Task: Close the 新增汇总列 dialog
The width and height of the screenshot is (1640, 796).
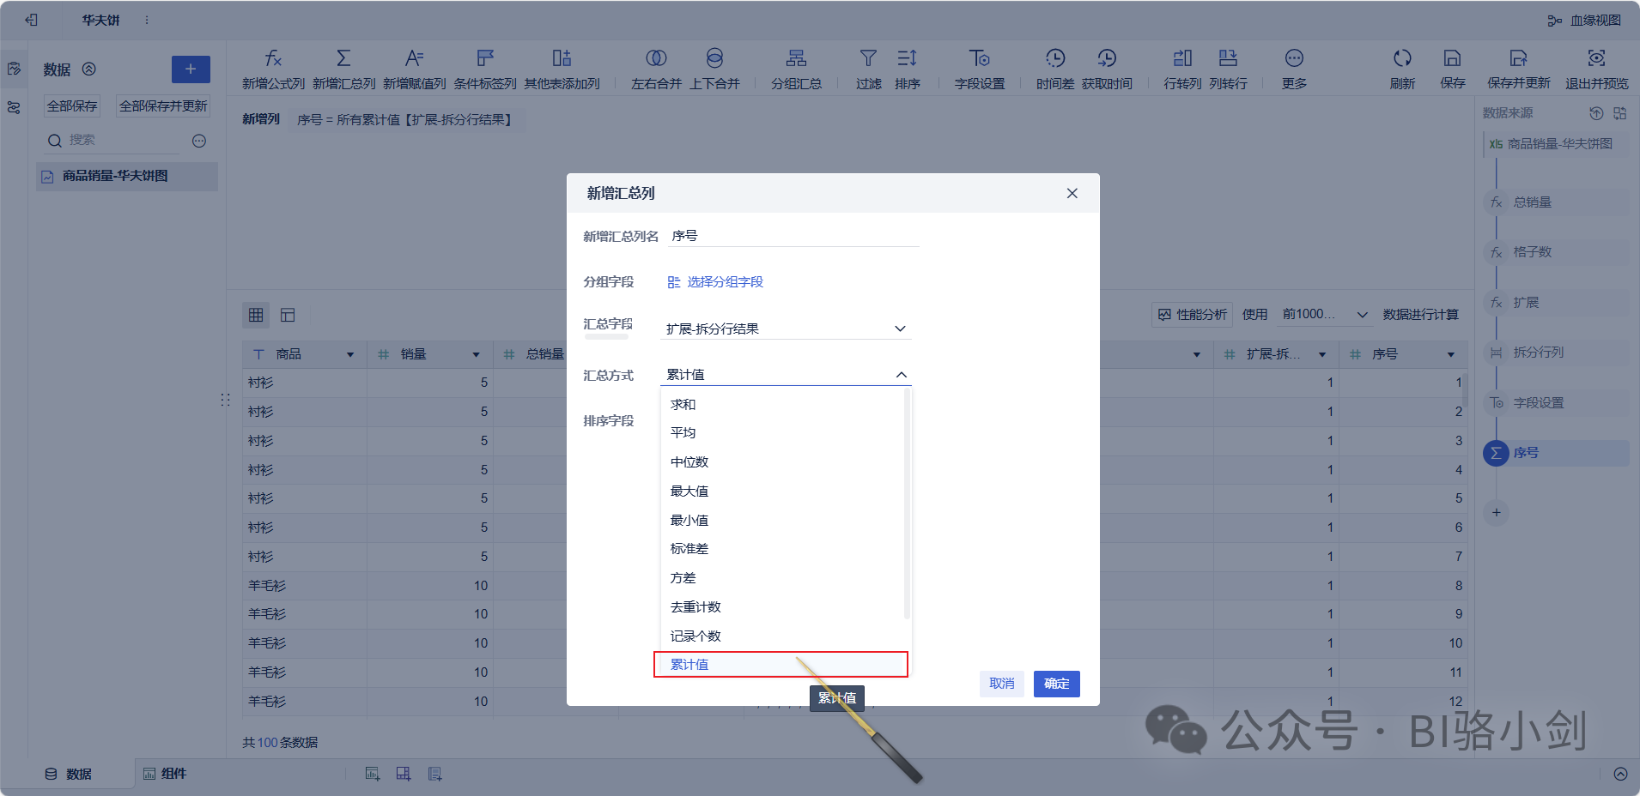Action: (x=1072, y=193)
